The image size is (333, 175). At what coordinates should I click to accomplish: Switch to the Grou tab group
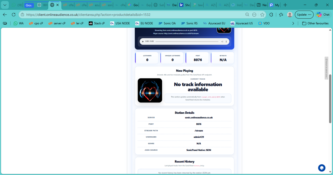coord(29,5)
